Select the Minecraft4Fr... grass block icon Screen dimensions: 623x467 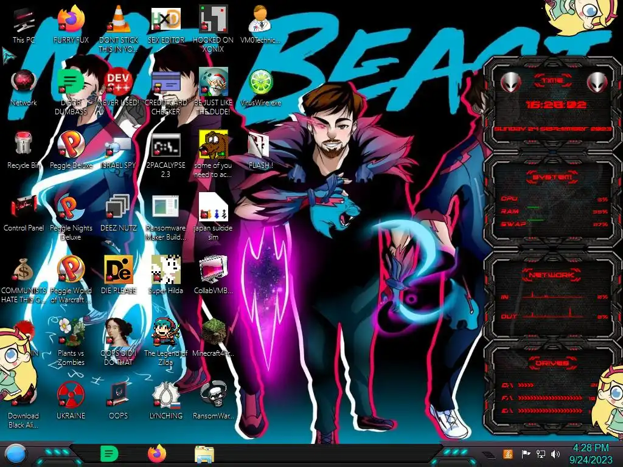pos(214,337)
